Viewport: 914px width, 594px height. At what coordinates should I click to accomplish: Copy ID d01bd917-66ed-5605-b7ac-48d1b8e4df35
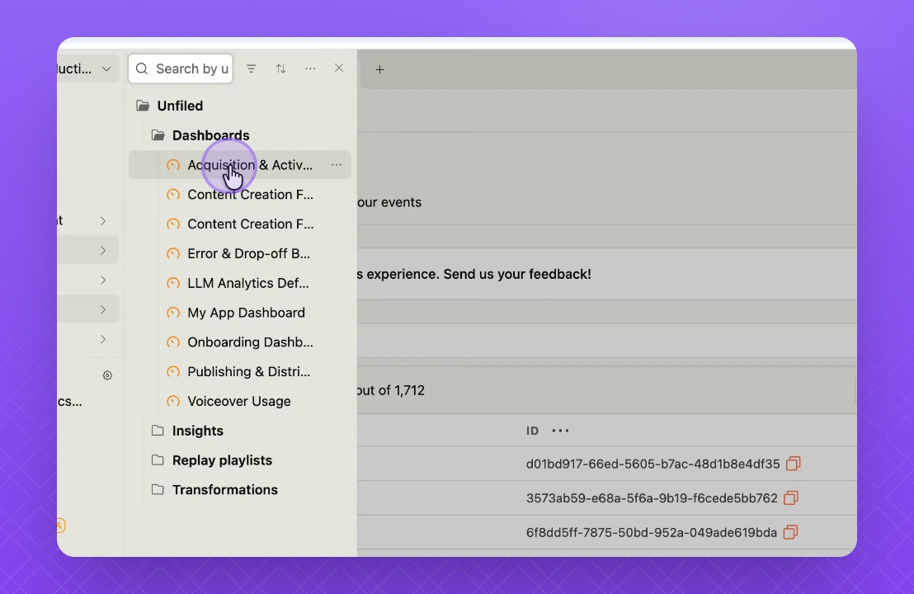[794, 464]
